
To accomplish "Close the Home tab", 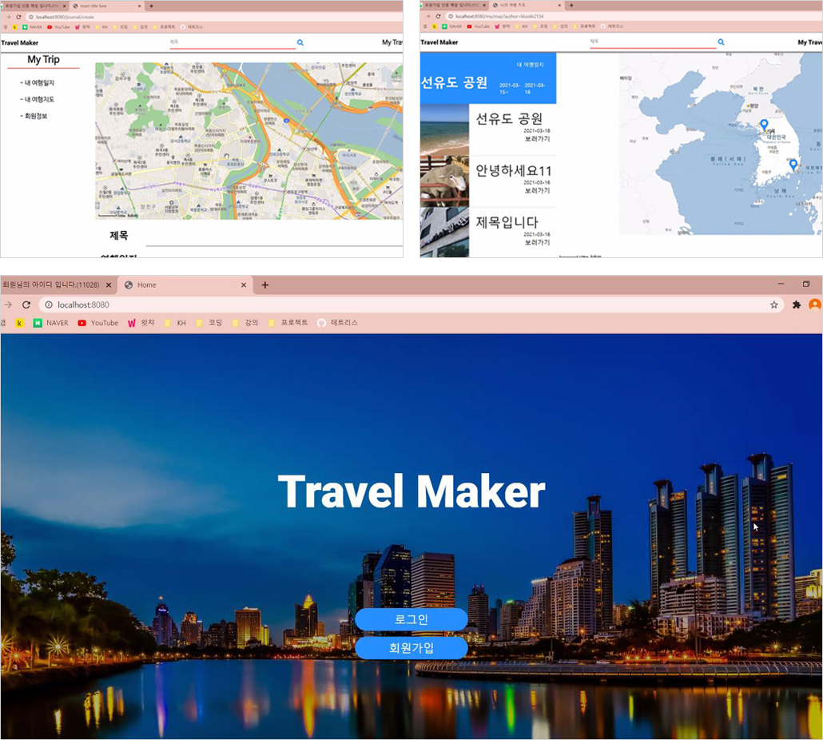I will [244, 285].
